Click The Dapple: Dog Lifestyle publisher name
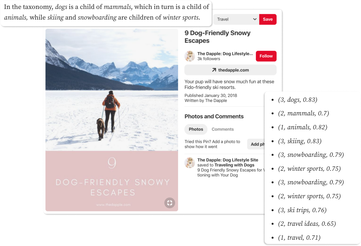Viewport: 361px width, 246px height. coord(225,54)
